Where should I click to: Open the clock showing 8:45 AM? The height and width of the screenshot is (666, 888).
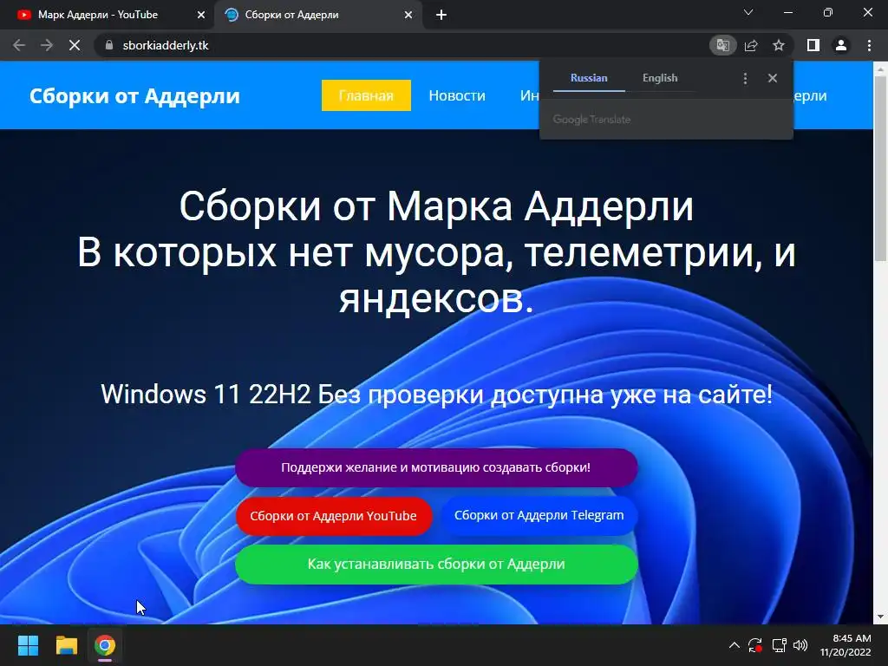coord(846,645)
